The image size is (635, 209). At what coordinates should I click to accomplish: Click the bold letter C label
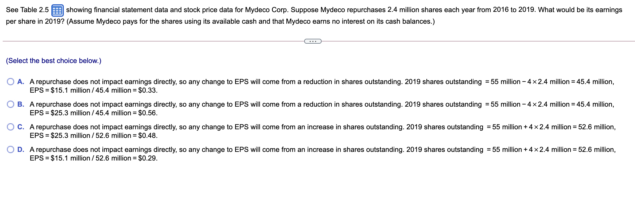tap(21, 127)
